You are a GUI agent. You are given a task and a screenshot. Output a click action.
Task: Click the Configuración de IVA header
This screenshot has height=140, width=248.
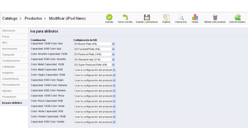[x=85, y=40]
